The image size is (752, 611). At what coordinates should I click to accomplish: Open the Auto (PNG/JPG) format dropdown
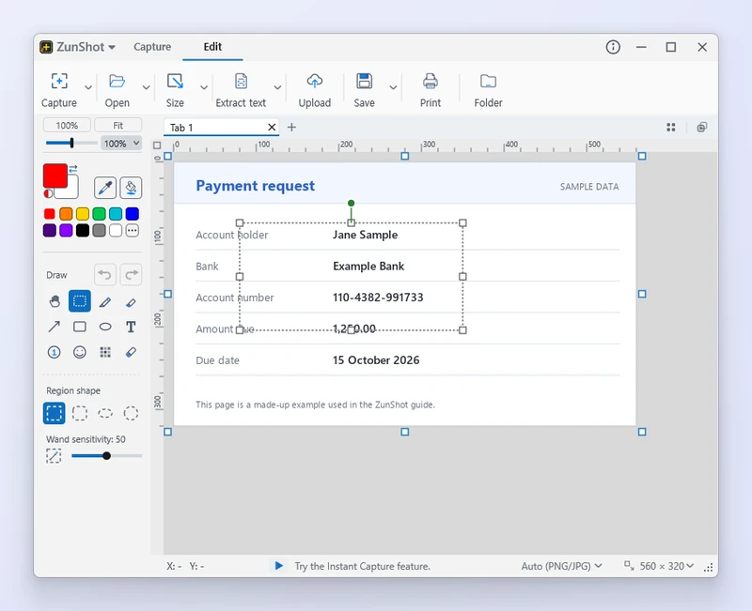[561, 566]
